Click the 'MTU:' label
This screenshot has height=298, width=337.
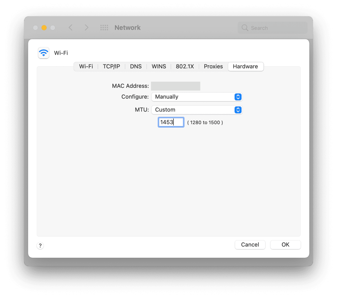click(142, 110)
